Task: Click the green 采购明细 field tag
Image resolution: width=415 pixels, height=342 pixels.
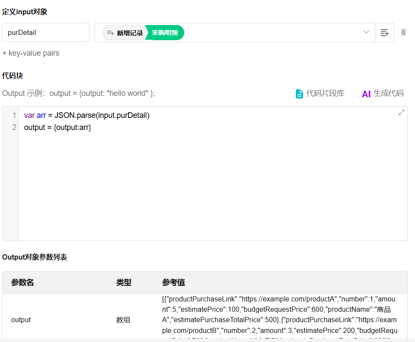Action: 165,33
